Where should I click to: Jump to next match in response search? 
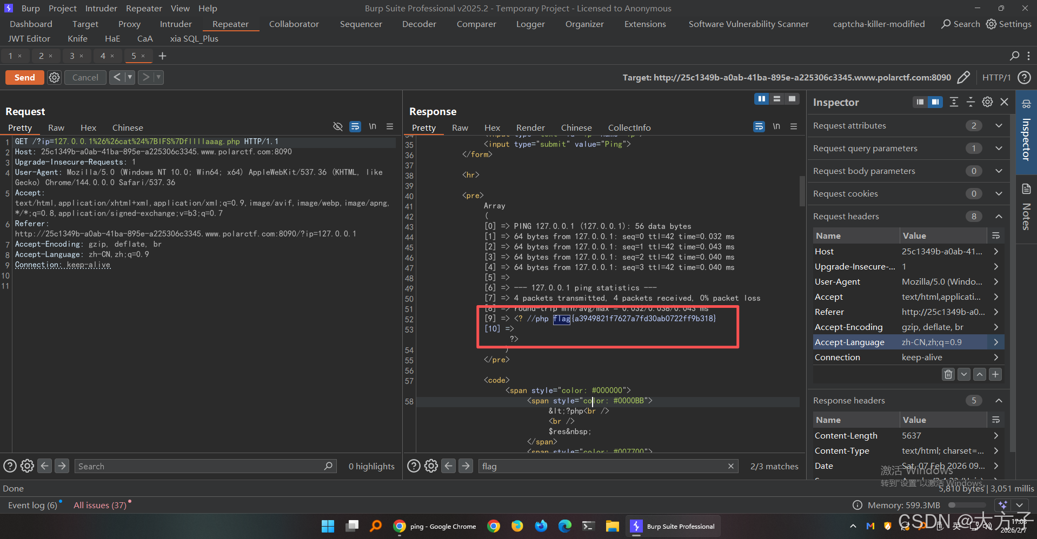coord(466,466)
